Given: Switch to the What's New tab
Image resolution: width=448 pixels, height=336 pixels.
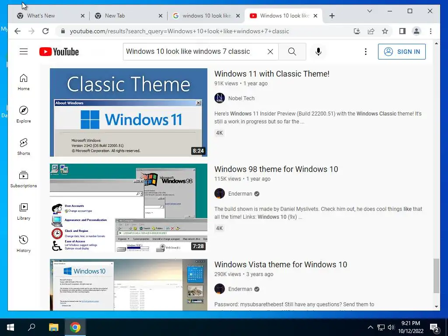Looking at the screenshot, I should (x=47, y=16).
